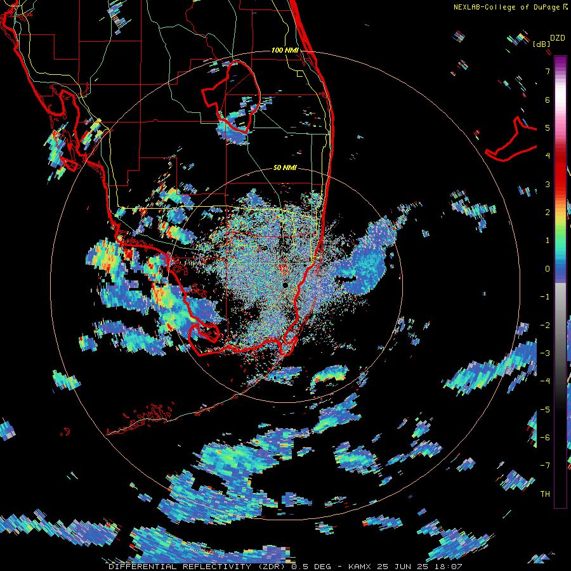Click the scale value 4 label
Viewport: 571px width, 571px height.
pos(548,156)
